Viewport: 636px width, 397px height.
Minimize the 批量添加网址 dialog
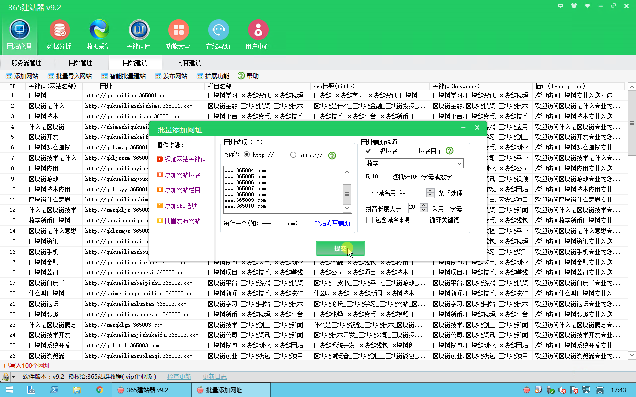463,128
